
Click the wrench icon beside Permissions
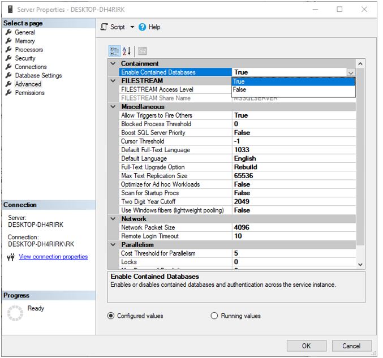pos(9,93)
